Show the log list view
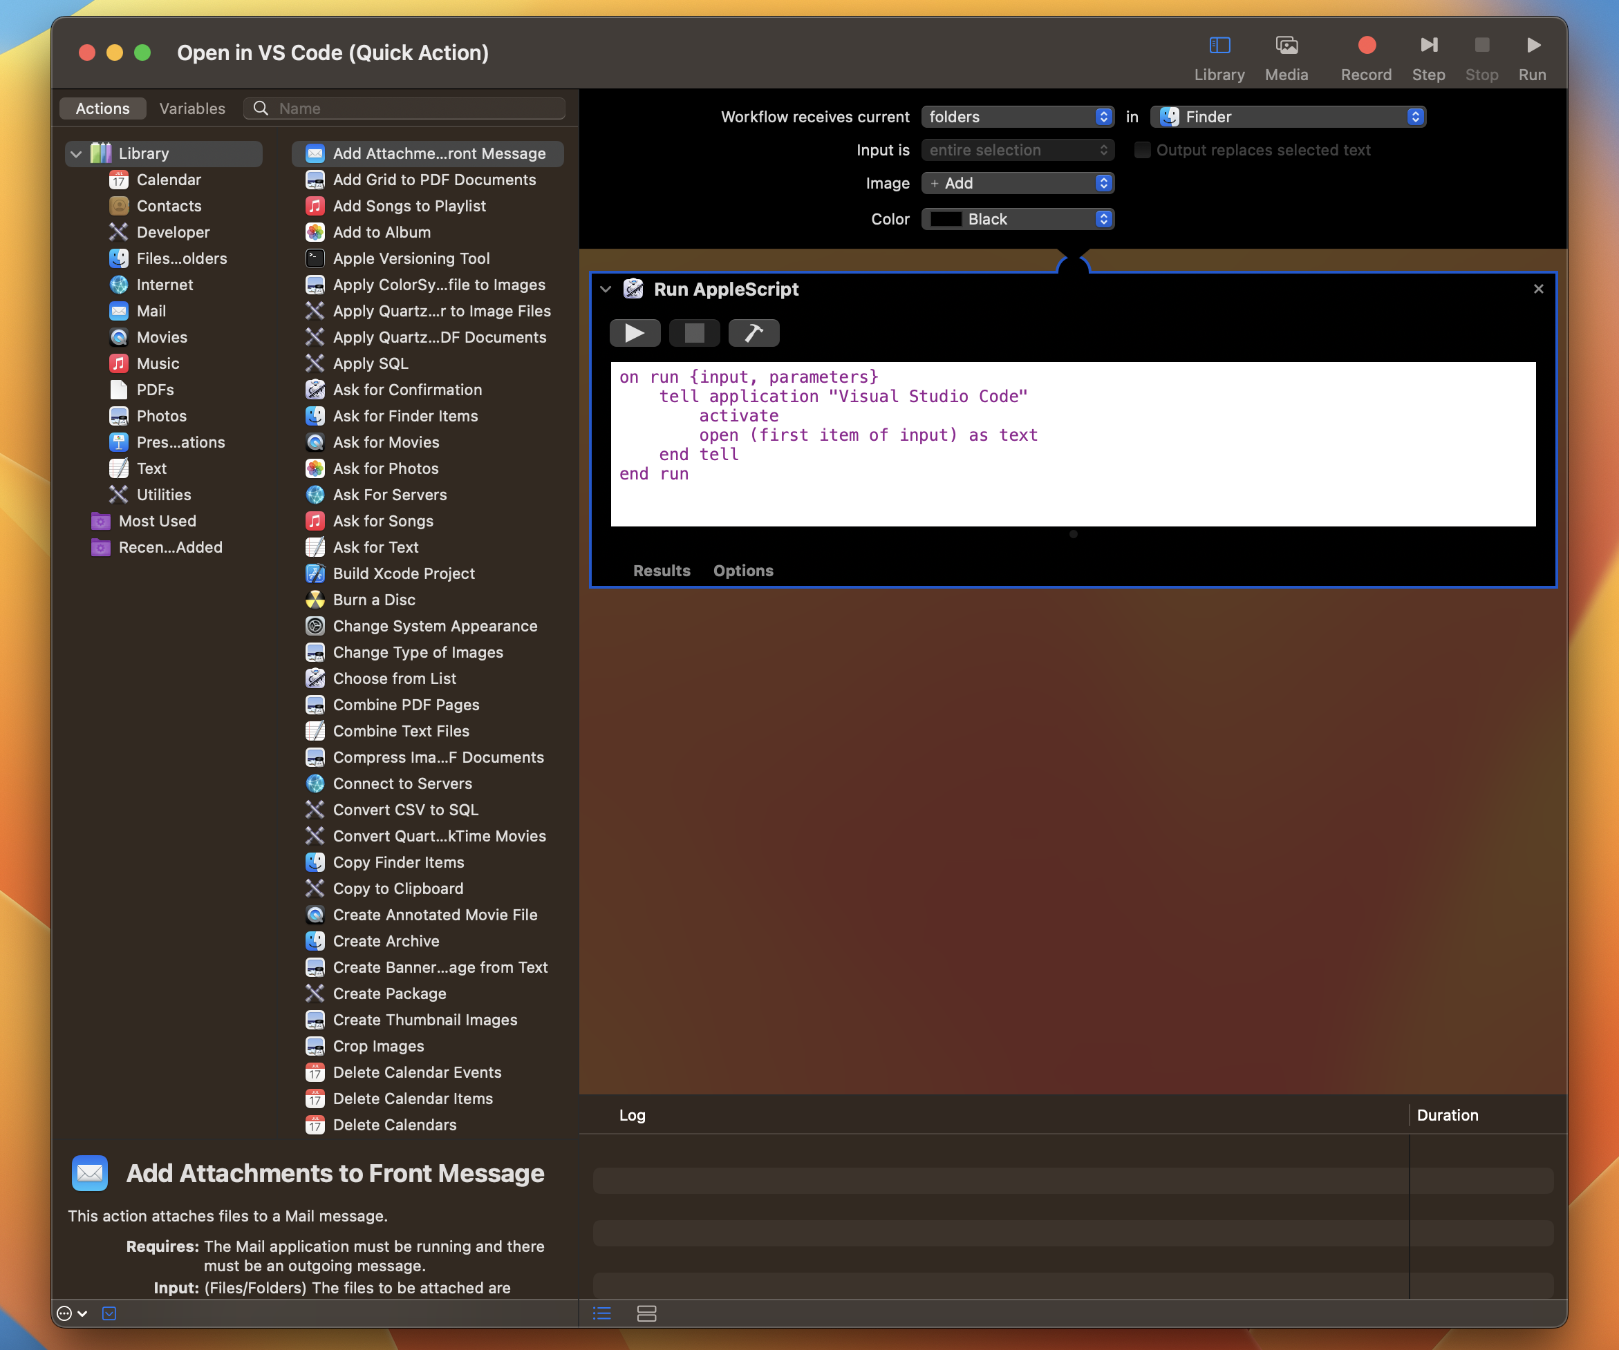 (602, 1313)
